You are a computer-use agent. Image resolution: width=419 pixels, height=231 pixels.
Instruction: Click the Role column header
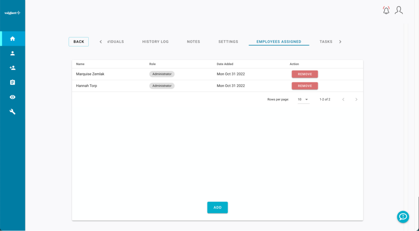152,64
